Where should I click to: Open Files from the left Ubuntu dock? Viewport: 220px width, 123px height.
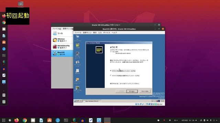4,29
